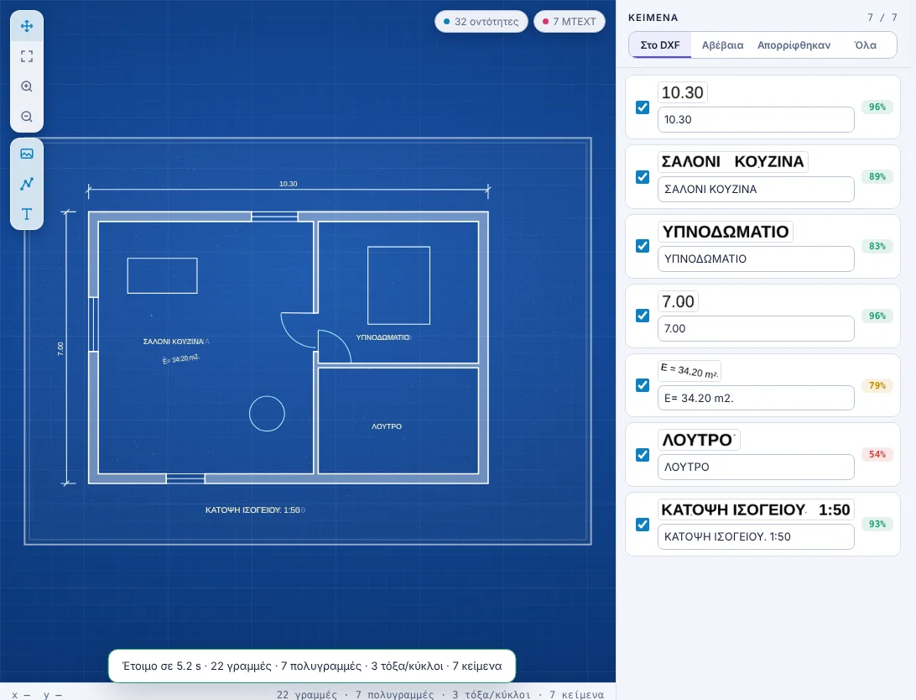Uncheck the ΥΠΝΟΔΩΜΑΤΙΟ text entry
This screenshot has width=916, height=700.
(643, 246)
